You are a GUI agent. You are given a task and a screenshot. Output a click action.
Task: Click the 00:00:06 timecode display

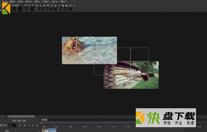[19, 121]
